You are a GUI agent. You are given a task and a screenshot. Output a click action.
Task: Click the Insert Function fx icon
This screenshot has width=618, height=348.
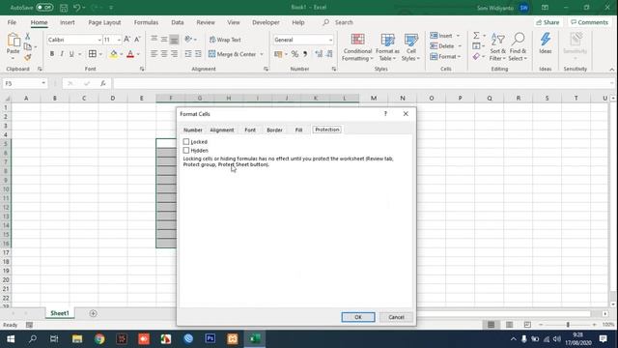pyautogui.click(x=103, y=83)
